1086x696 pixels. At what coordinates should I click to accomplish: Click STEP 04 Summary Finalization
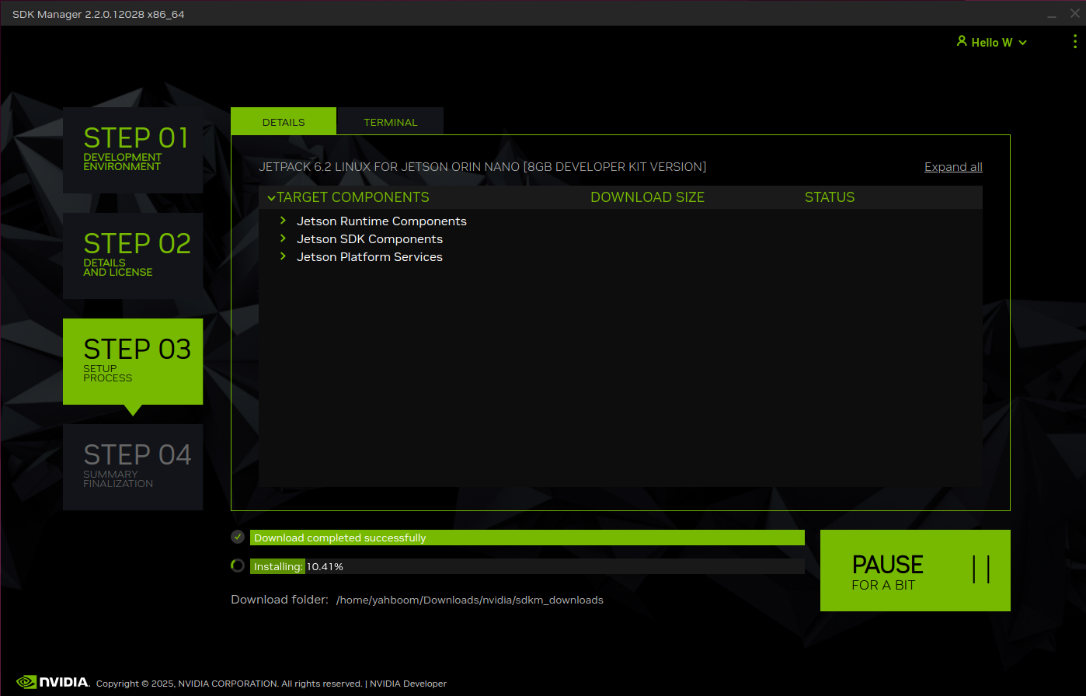point(132,467)
